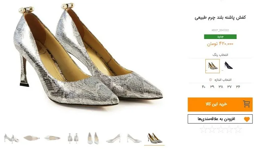Click the orange خرید این کالا button
This screenshot has width=254, height=149.
click(x=220, y=104)
